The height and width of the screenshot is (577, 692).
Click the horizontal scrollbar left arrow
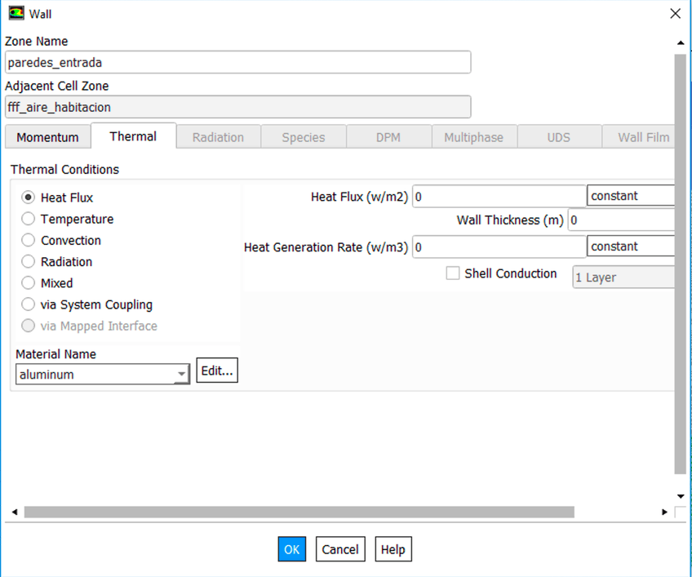pos(14,512)
